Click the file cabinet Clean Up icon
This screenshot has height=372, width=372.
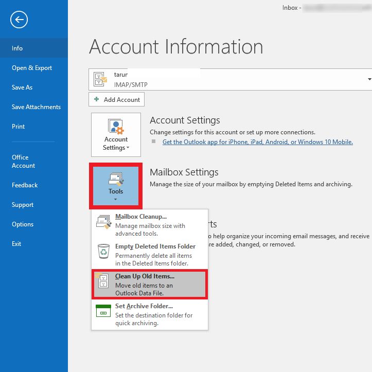point(102,280)
